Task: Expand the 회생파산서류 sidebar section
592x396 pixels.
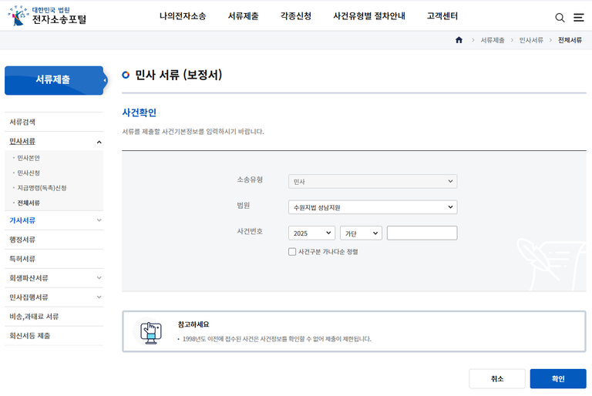Action: coord(99,278)
